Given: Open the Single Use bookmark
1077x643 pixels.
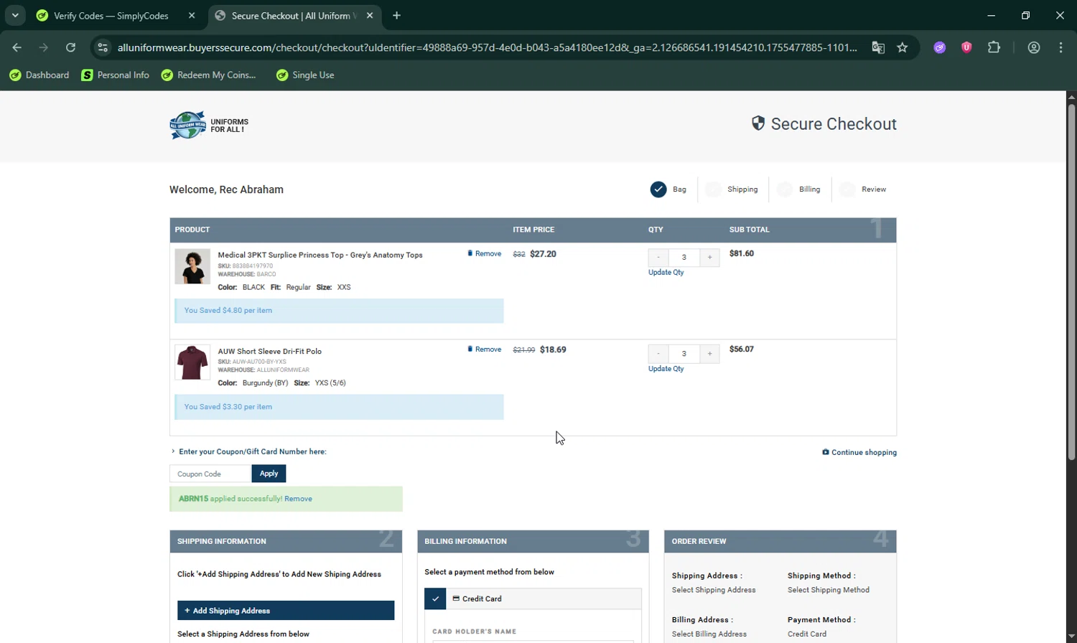Looking at the screenshot, I should click(305, 75).
